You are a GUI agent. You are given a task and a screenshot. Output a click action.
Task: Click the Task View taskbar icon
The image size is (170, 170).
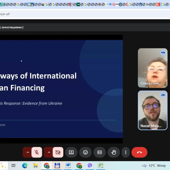[x=14, y=166]
